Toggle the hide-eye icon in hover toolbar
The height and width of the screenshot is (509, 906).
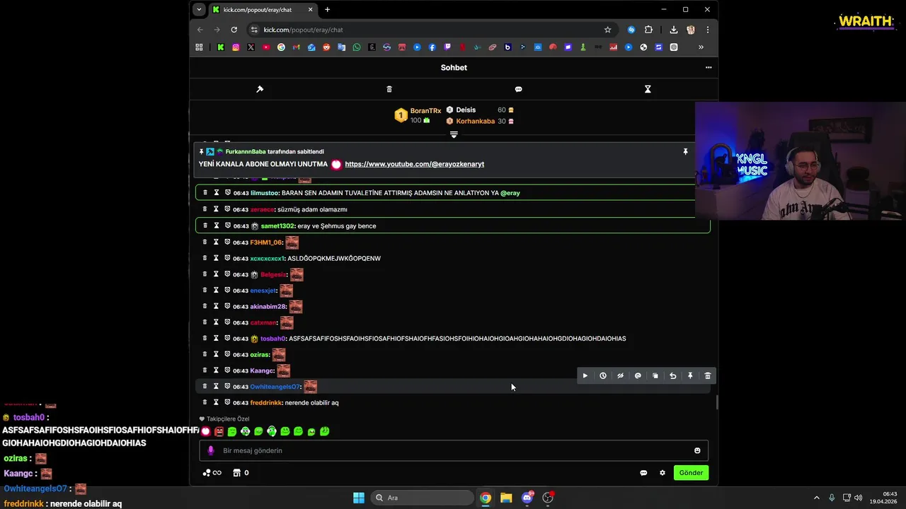tap(620, 376)
